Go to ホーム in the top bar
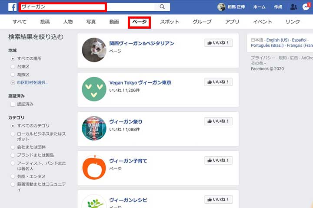Image resolution: width=313 pixels, height=208 pixels. tap(259, 7)
